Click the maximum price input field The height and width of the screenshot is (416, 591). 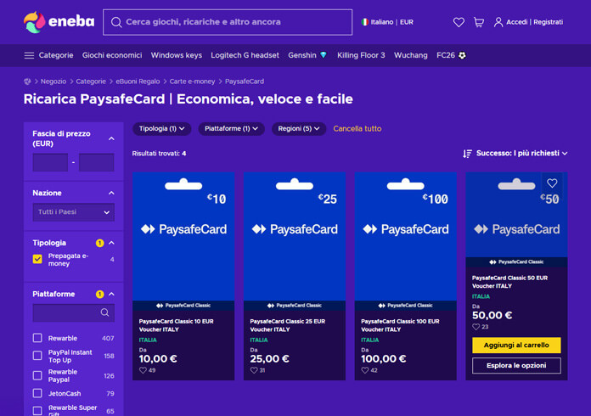pyautogui.click(x=97, y=162)
